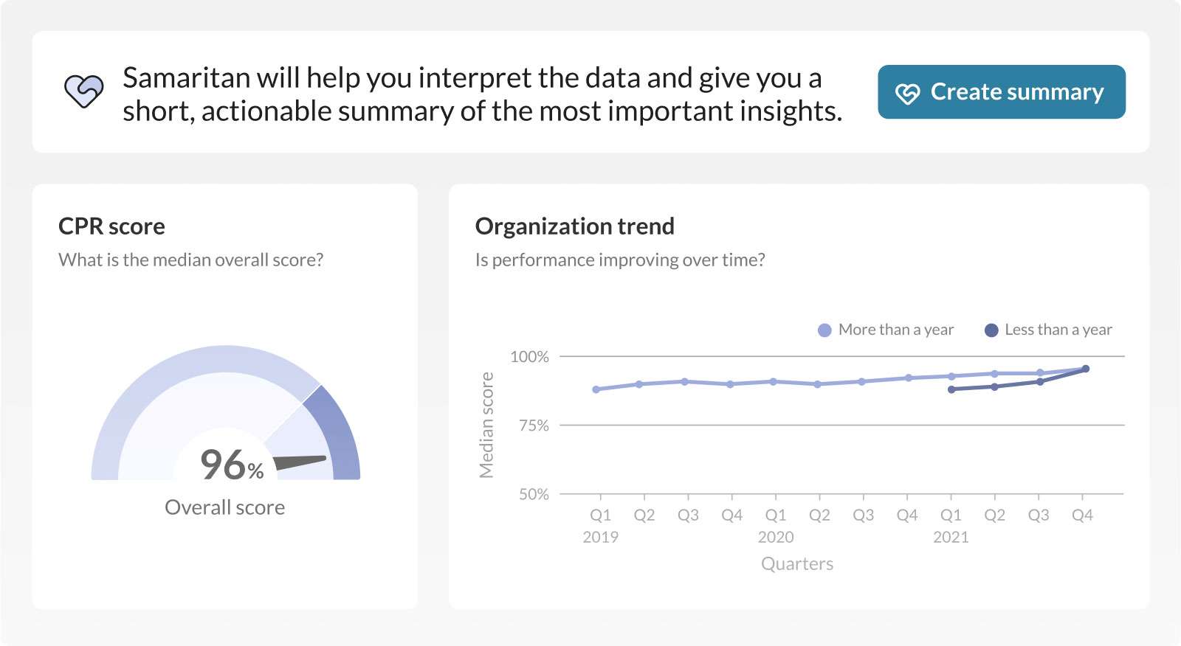Click the Q4 2021 endpoint on dark line
The width and height of the screenshot is (1181, 646).
coord(1085,369)
